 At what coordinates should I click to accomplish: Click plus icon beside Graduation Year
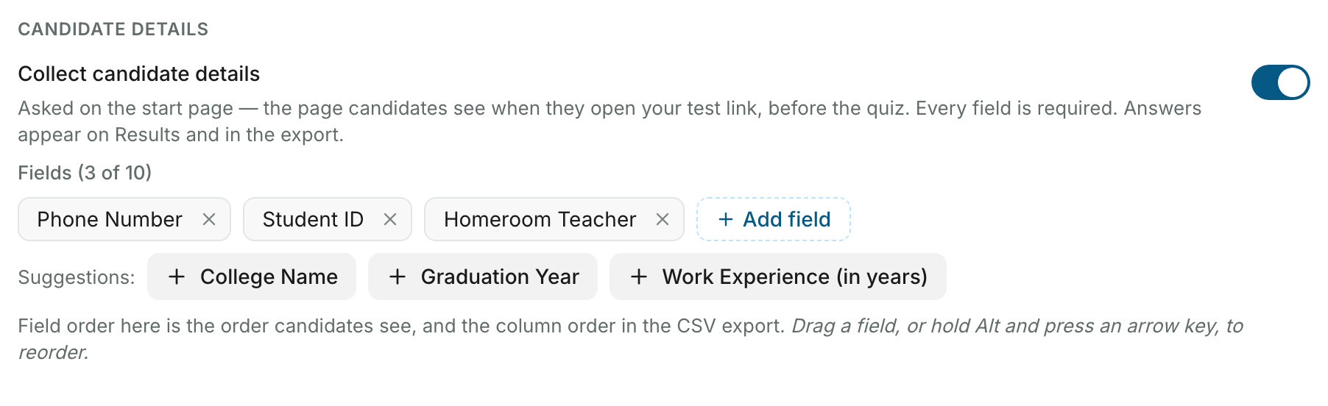click(x=398, y=277)
